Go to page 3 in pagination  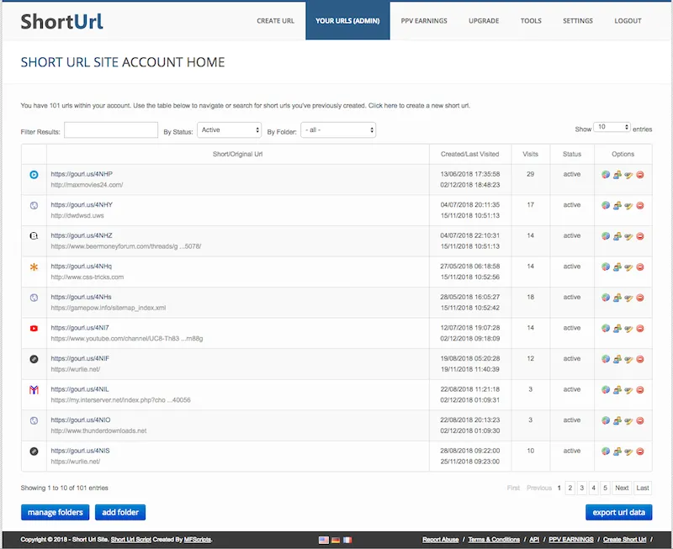[x=582, y=488]
